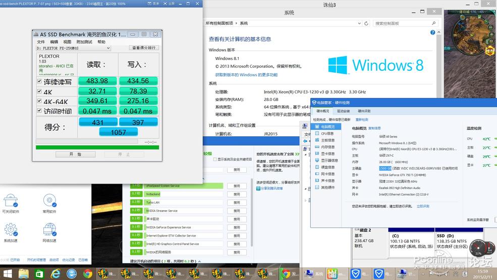Switch to 硬件概况 tab
Image resolution: width=497 pixels, height=280 pixels.
click(322, 111)
